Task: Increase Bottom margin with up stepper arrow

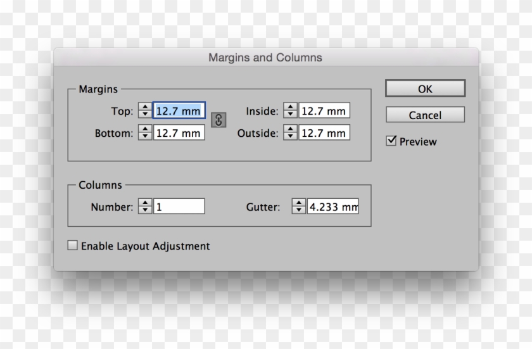Action: pos(145,129)
